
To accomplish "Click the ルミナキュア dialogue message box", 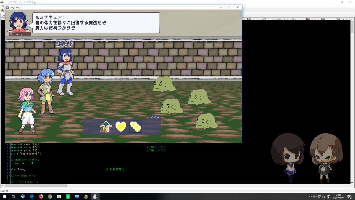I will [x=96, y=23].
